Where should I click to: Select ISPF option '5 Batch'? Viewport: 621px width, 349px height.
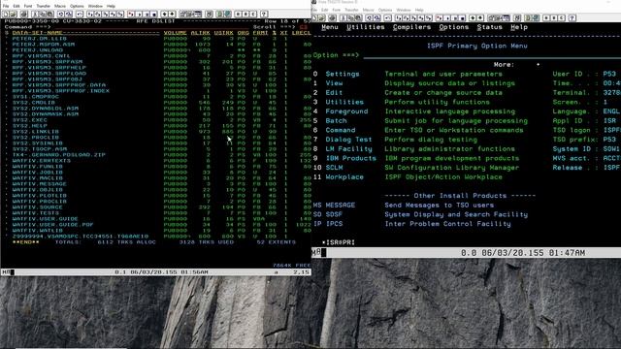tap(330, 120)
